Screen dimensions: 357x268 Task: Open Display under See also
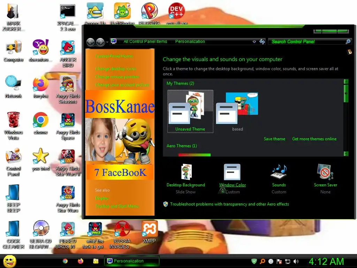pos(102,198)
